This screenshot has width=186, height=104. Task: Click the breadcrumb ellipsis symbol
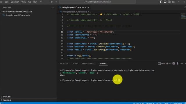point(90,12)
